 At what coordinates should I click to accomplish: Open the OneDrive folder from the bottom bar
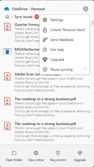(x=14, y=156)
